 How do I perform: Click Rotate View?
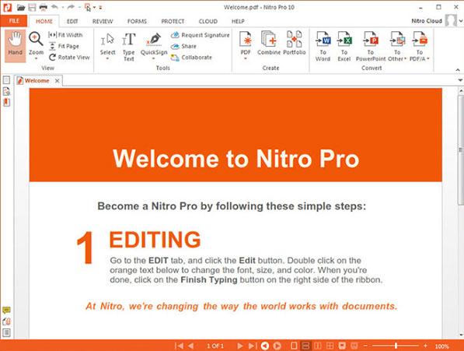[x=69, y=58]
